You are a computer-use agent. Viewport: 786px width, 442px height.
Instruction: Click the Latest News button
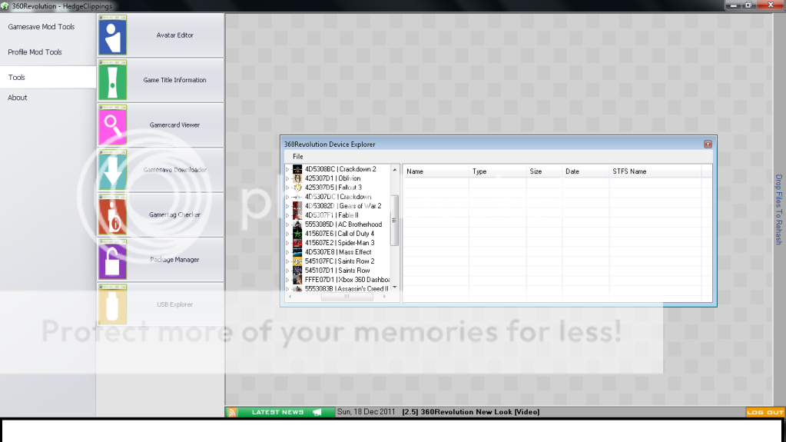(x=278, y=413)
